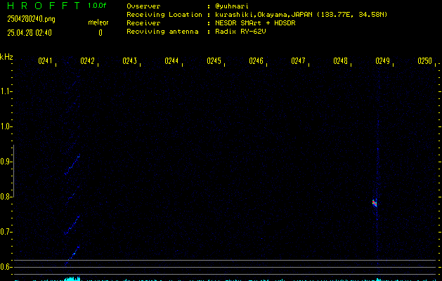Click the 0241 time marker
442x281 pixels.
(45, 61)
